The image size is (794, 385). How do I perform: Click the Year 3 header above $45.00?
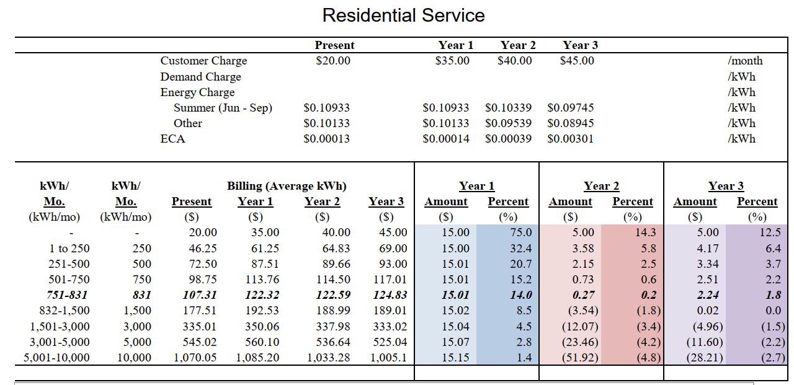tap(579, 45)
